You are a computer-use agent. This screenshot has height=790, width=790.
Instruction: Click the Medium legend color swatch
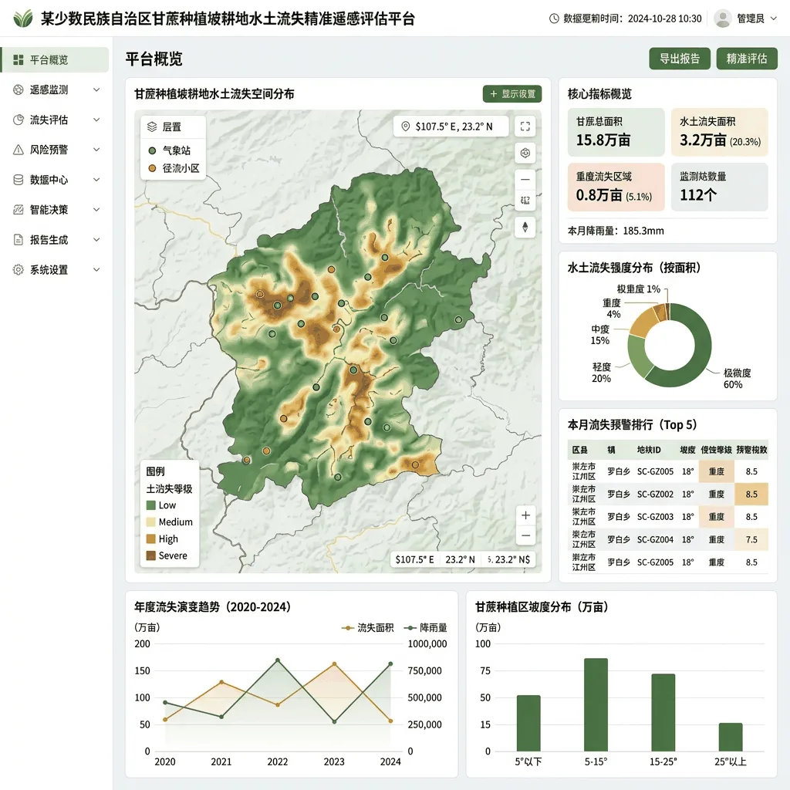(150, 522)
